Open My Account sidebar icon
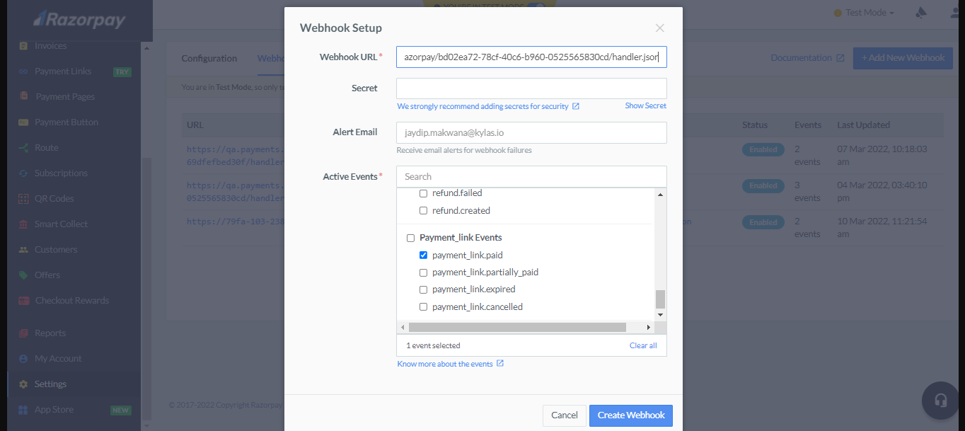The height and width of the screenshot is (431, 965). 23,359
